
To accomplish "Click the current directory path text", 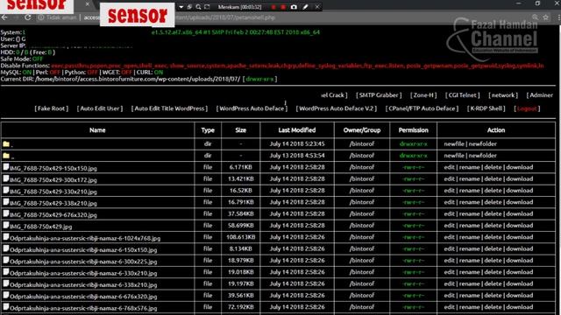I will (138, 79).
